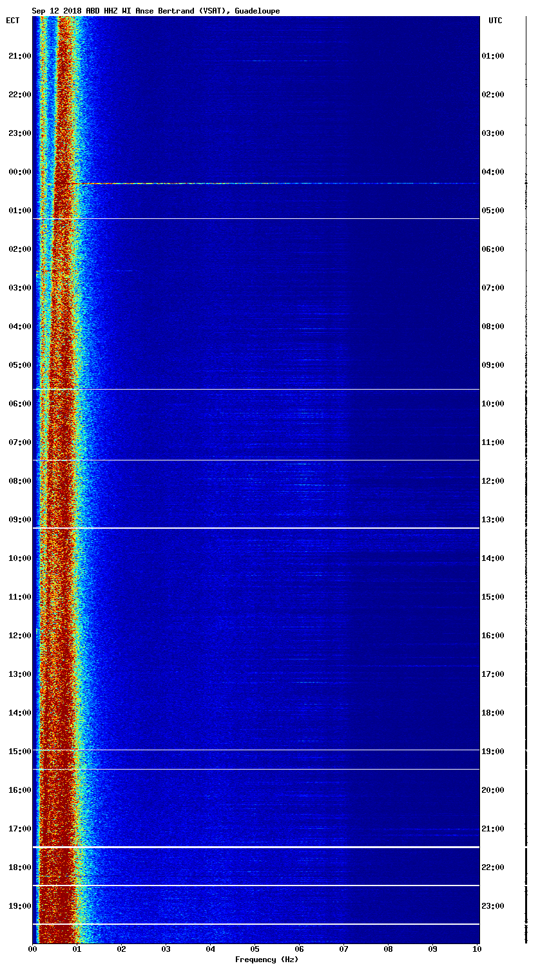Screen dimensions: 549x966
Task: Click the 02:00 tick on ECT axis
Action: click(x=19, y=249)
